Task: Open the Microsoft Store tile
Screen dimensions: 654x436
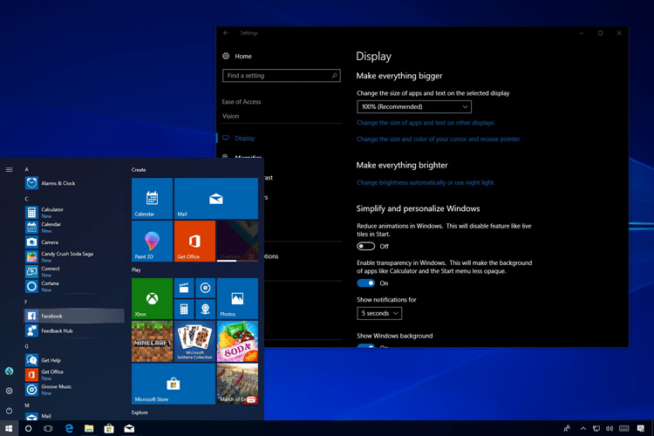Action: (x=174, y=384)
